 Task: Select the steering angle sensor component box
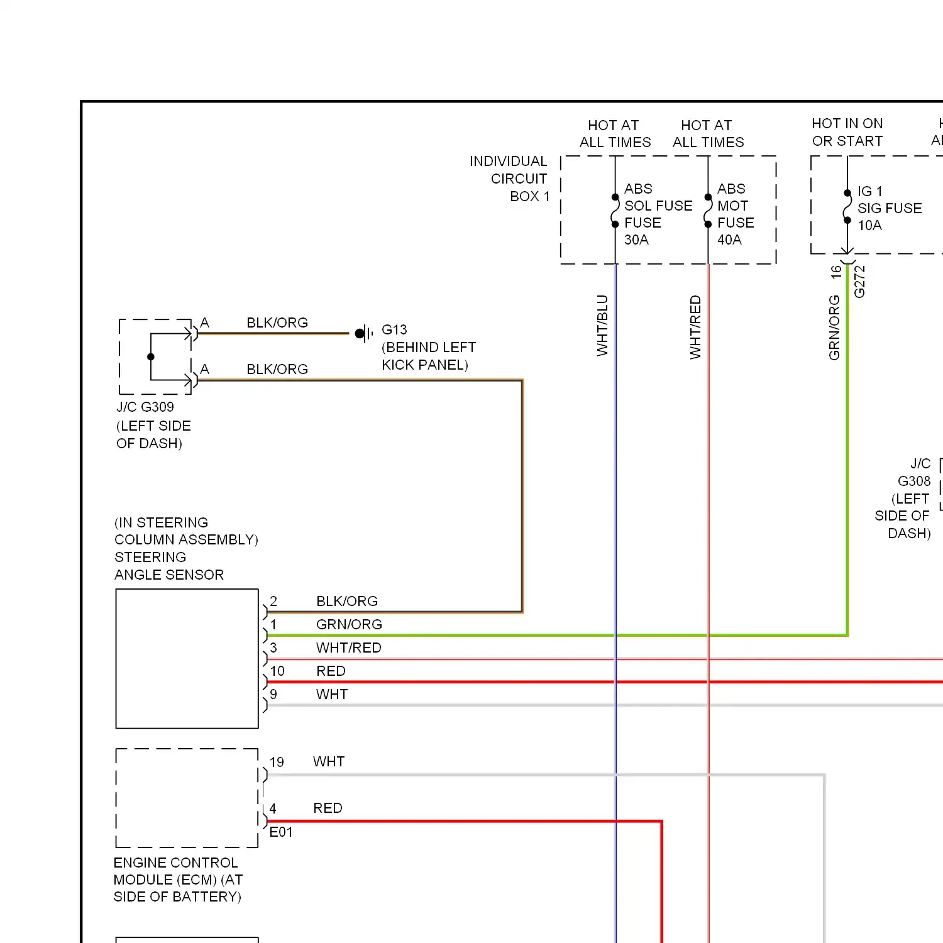click(x=187, y=659)
